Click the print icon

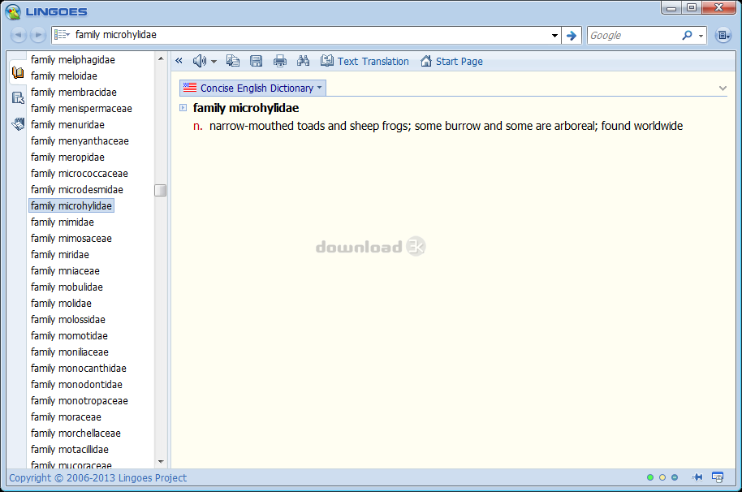coord(279,61)
